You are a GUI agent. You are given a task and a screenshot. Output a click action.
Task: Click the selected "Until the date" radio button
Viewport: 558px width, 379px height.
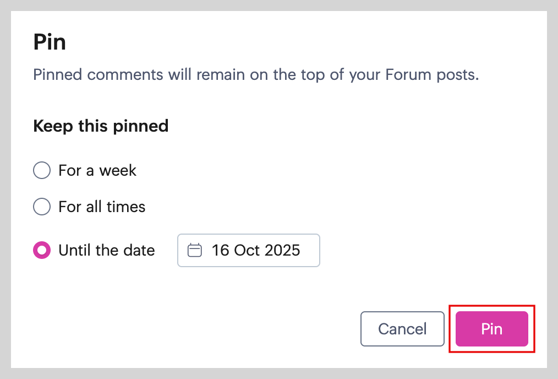42,251
